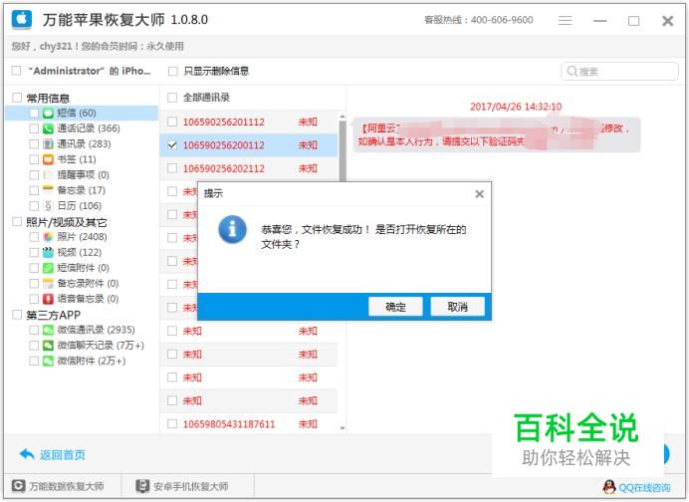The image size is (689, 502).
Task: Click the 书签 bookmark icon
Action: point(48,159)
